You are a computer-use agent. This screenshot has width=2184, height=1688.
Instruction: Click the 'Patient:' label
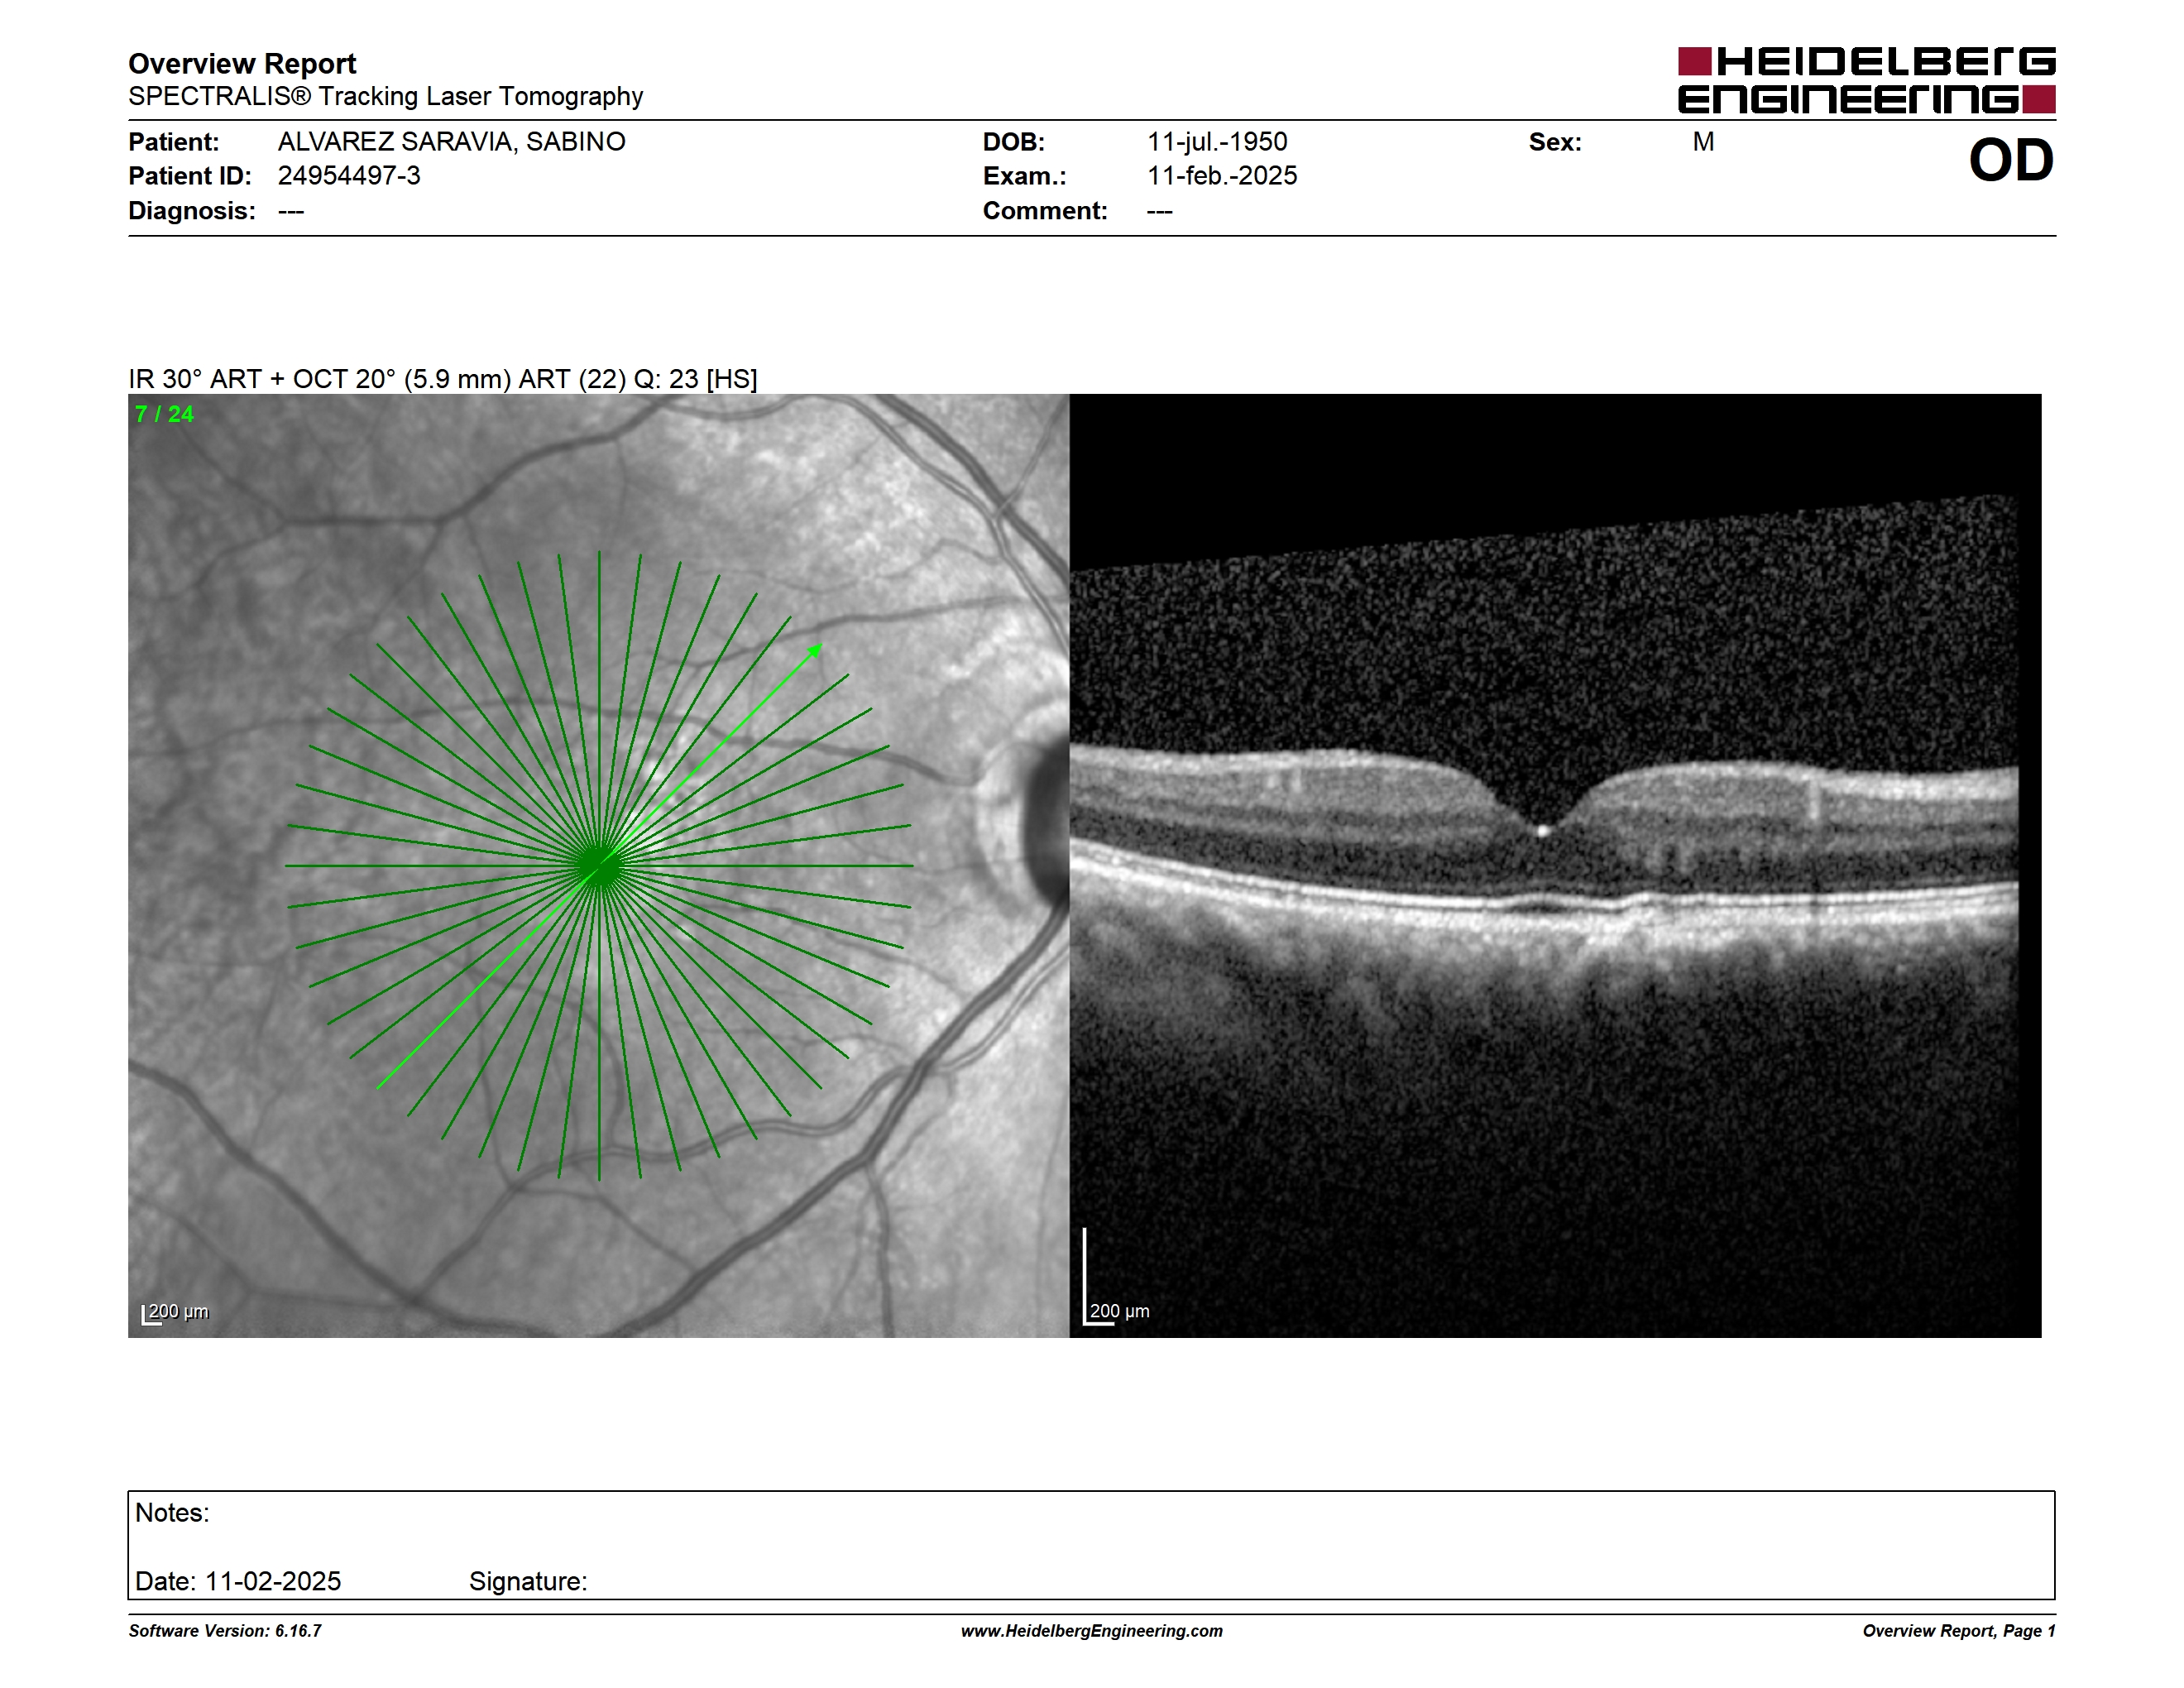click(x=174, y=141)
